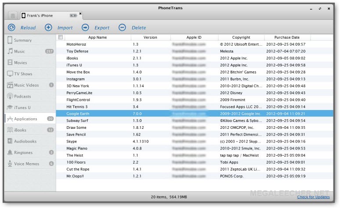Open the Check for Updates link
The width and height of the screenshot is (340, 208).
(x=313, y=197)
